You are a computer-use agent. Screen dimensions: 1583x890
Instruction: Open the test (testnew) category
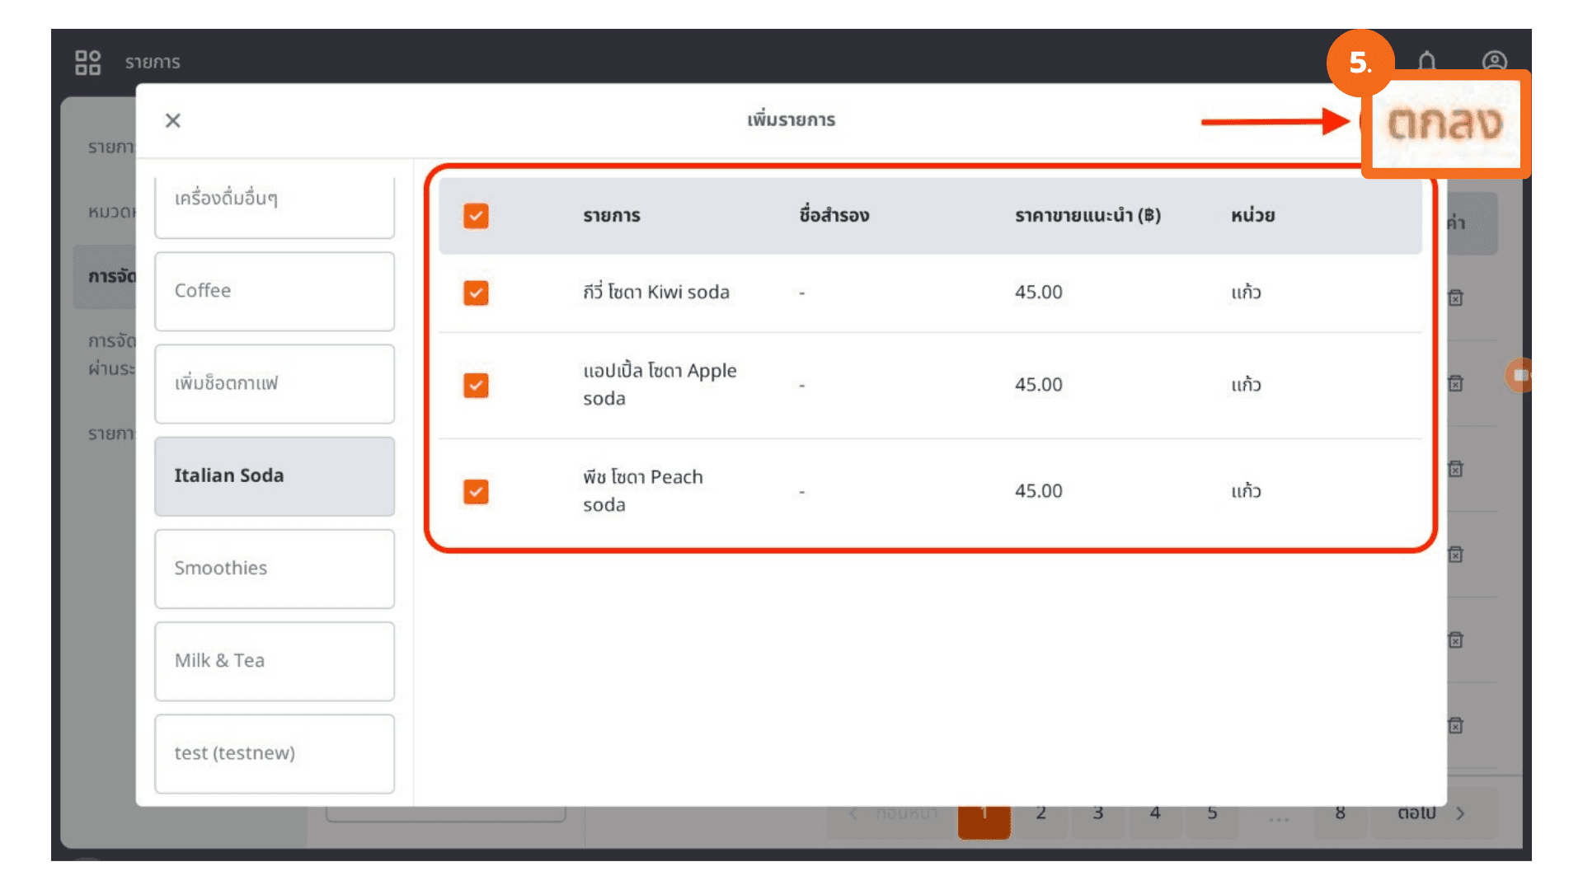pyautogui.click(x=275, y=753)
